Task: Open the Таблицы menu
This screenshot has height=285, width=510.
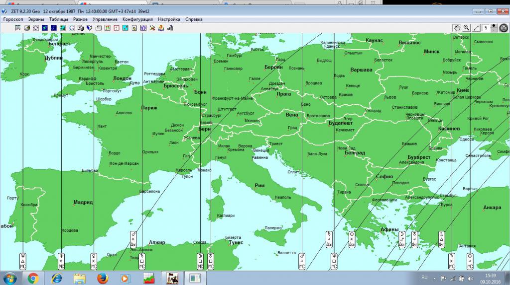Action: coord(59,19)
